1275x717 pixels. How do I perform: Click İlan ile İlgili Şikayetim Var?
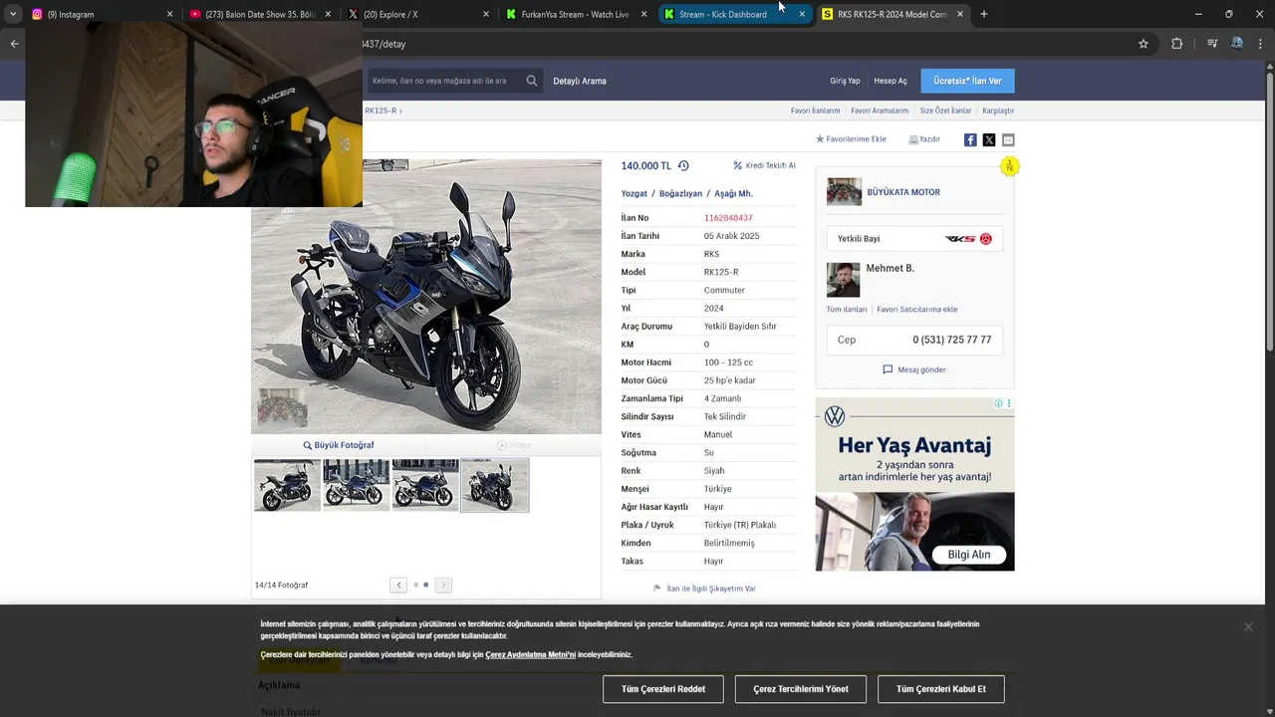coord(704,589)
